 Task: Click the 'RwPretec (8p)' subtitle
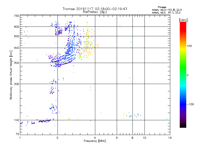click(95, 12)
